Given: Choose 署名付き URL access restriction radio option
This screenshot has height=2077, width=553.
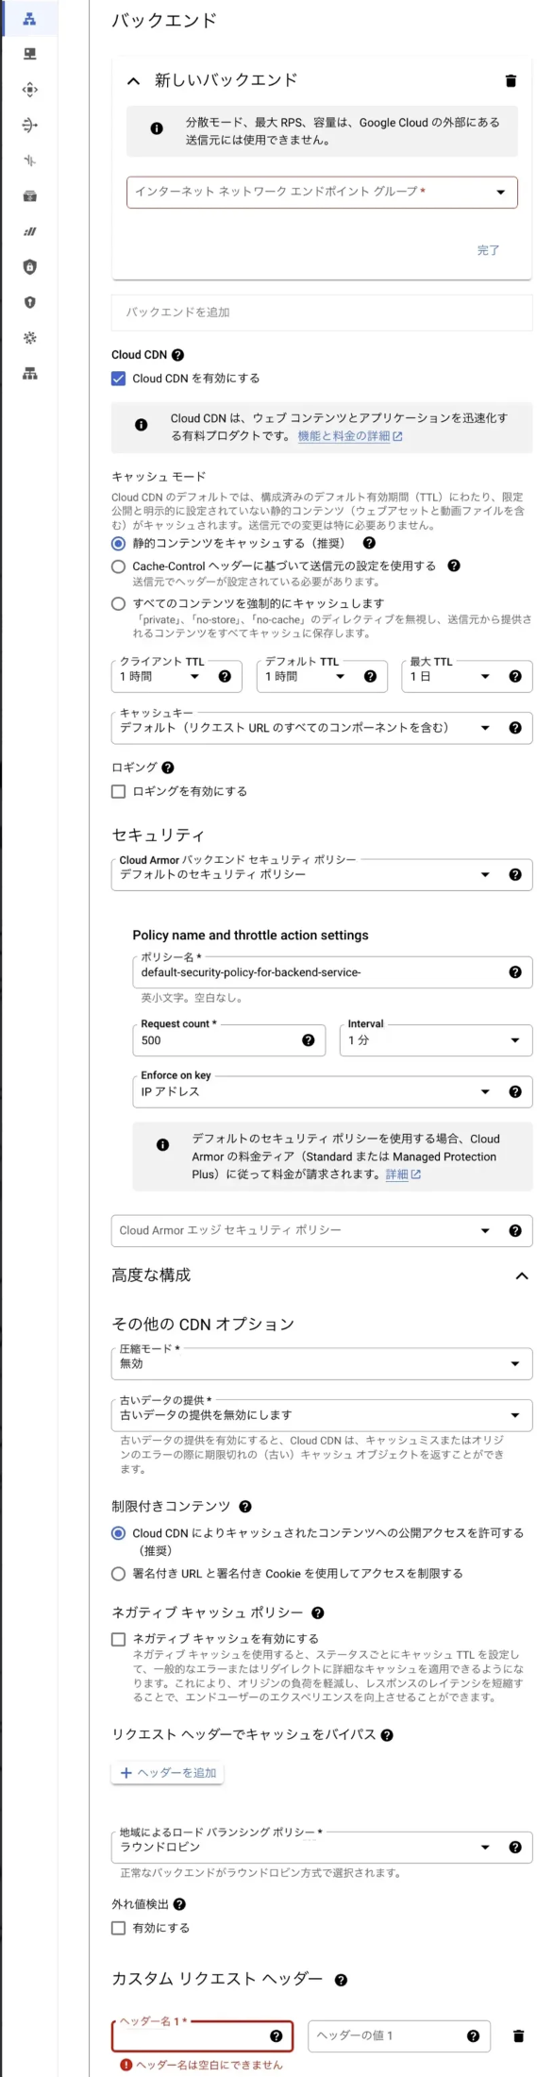Looking at the screenshot, I should click(118, 1574).
